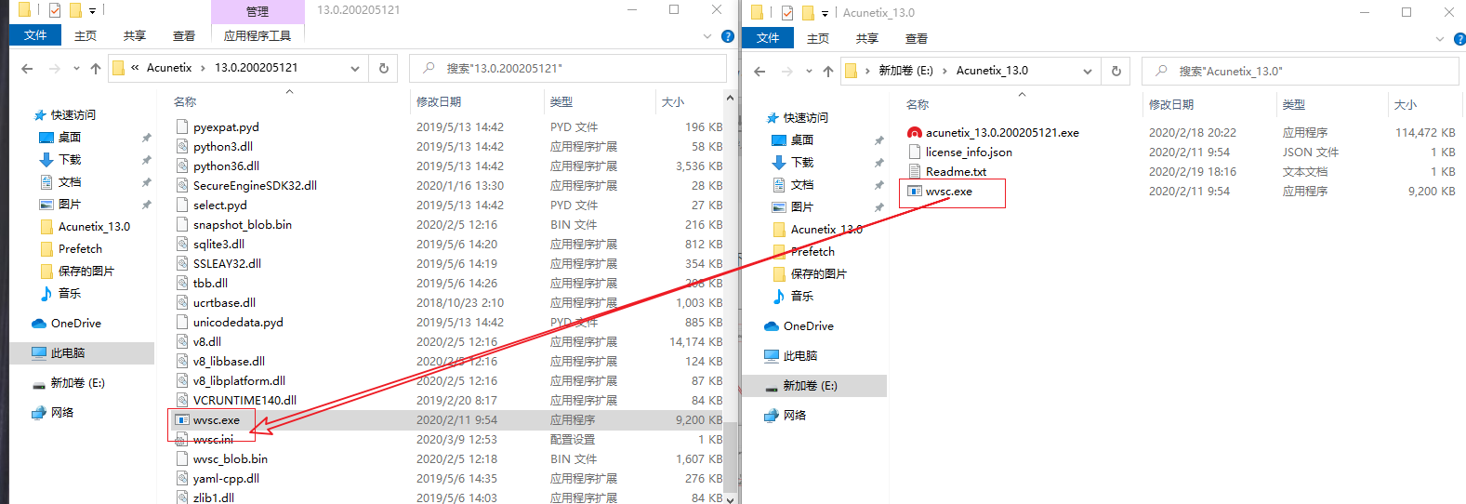Open the 共享 tab in the left window
Screen dimensions: 1466x504
(x=135, y=35)
